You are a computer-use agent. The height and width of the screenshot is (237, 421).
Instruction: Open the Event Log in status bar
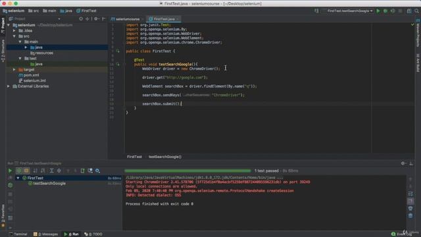point(401,234)
